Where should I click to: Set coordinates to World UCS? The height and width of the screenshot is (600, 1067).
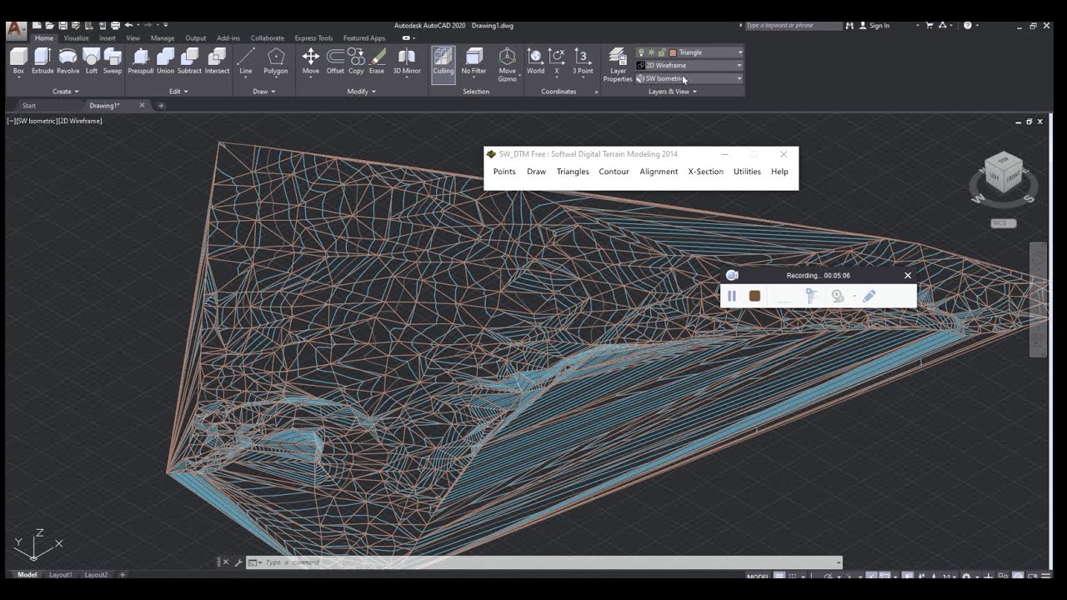(536, 61)
